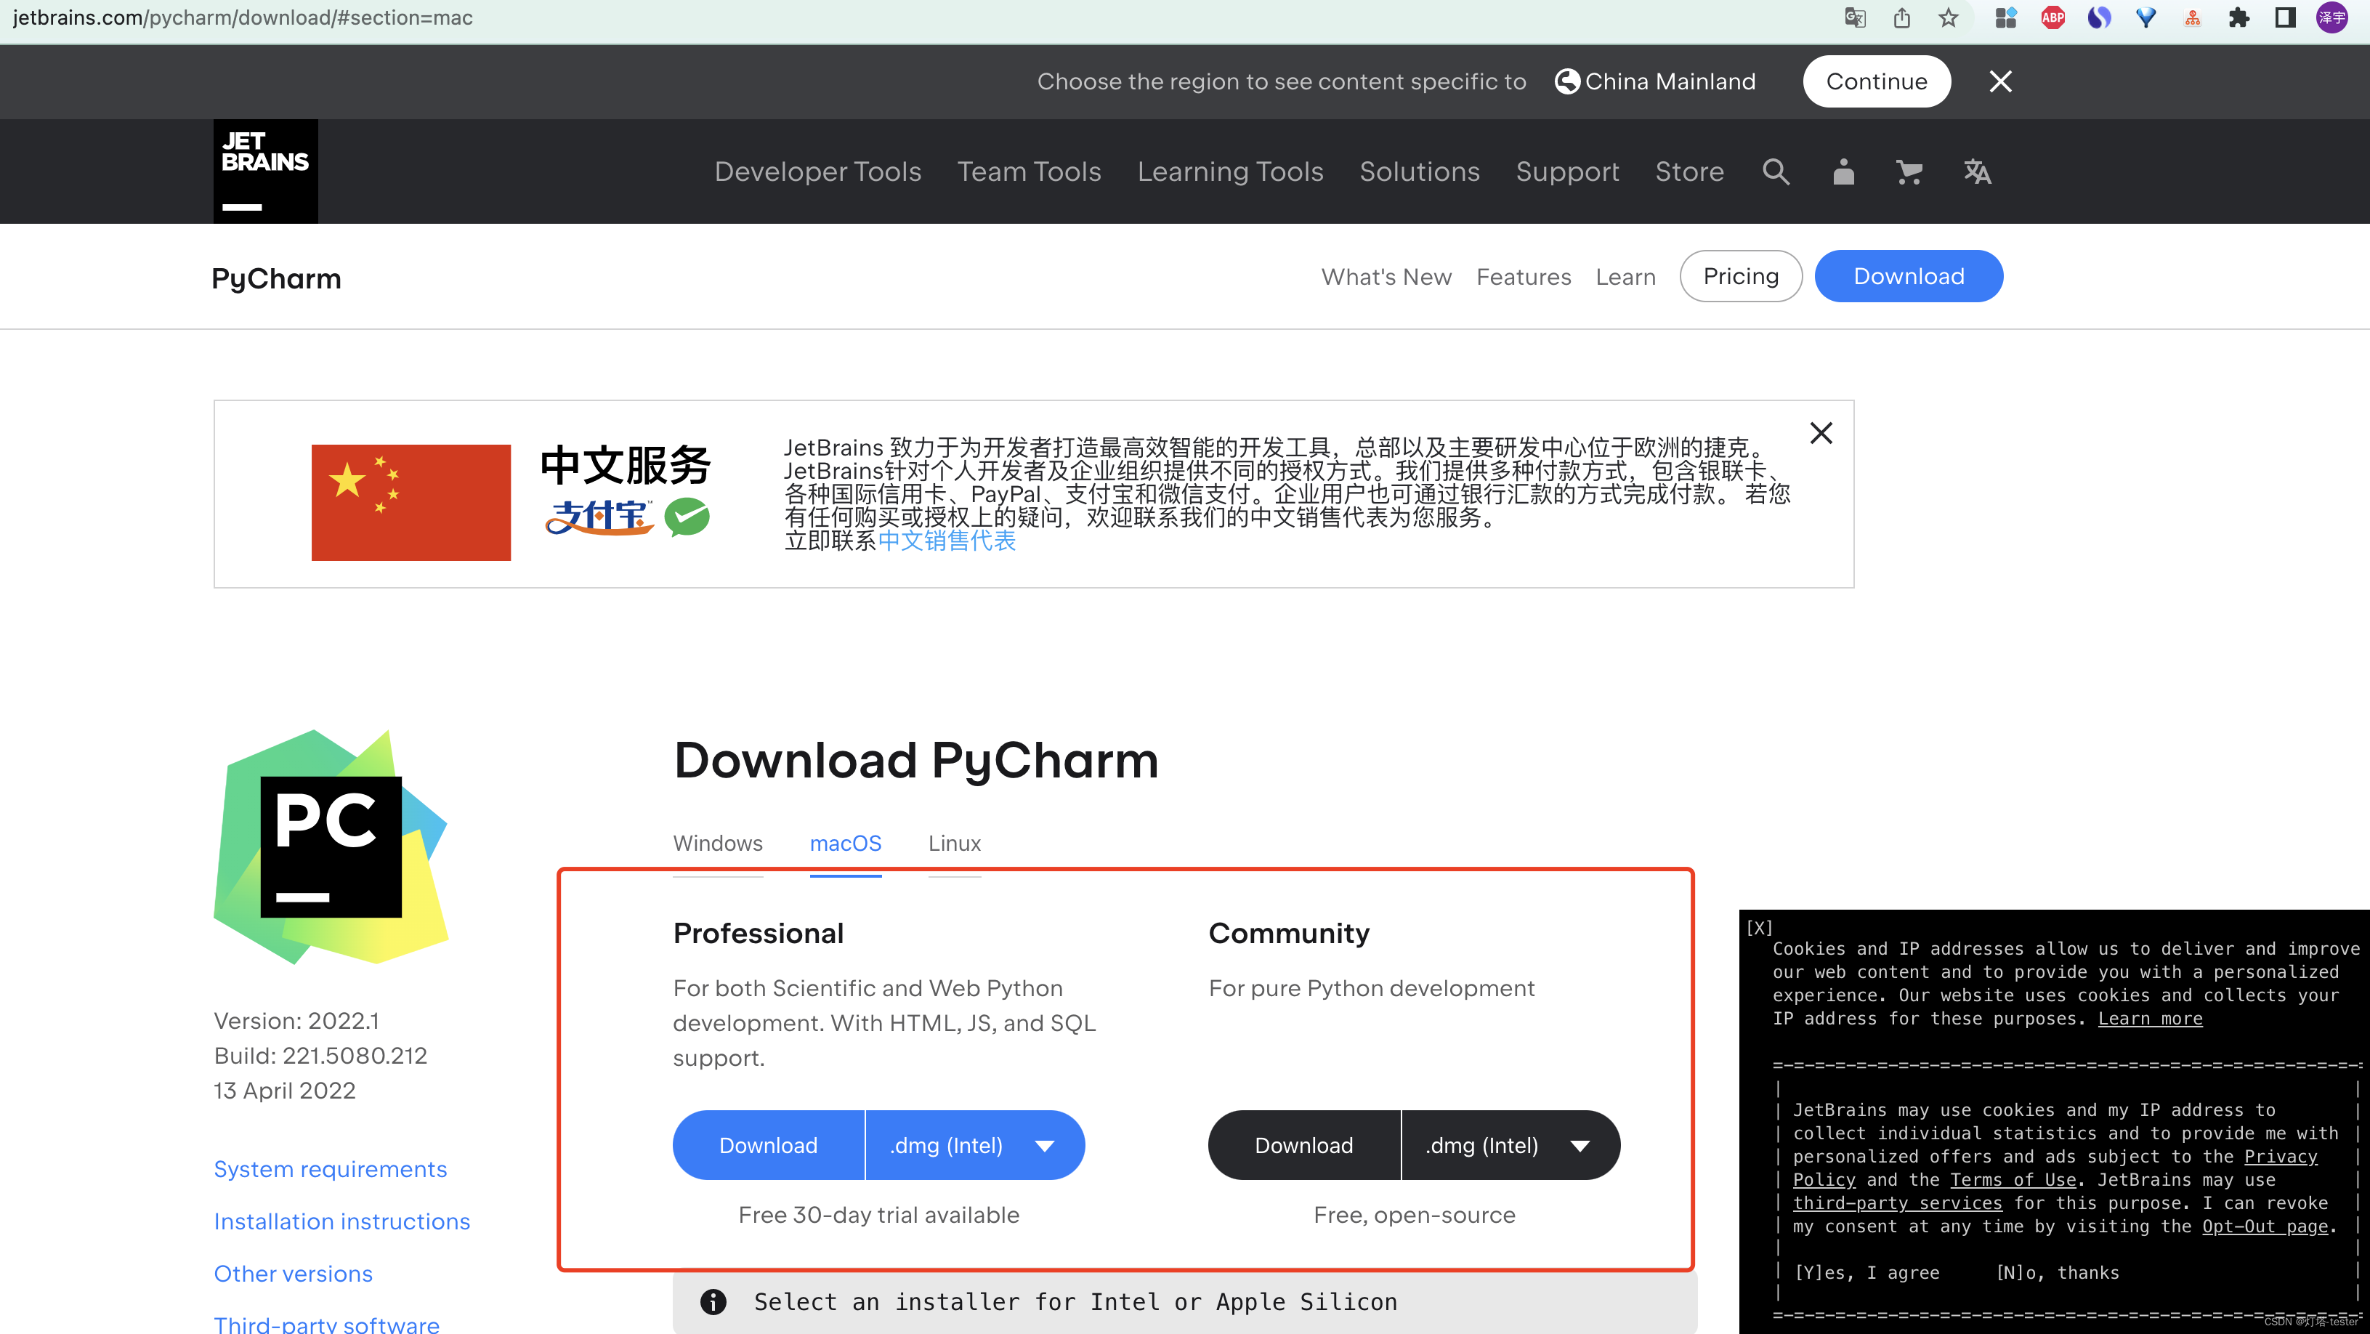Image resolution: width=2370 pixels, height=1334 pixels.
Task: Open the shopping cart icon
Action: click(x=1909, y=172)
